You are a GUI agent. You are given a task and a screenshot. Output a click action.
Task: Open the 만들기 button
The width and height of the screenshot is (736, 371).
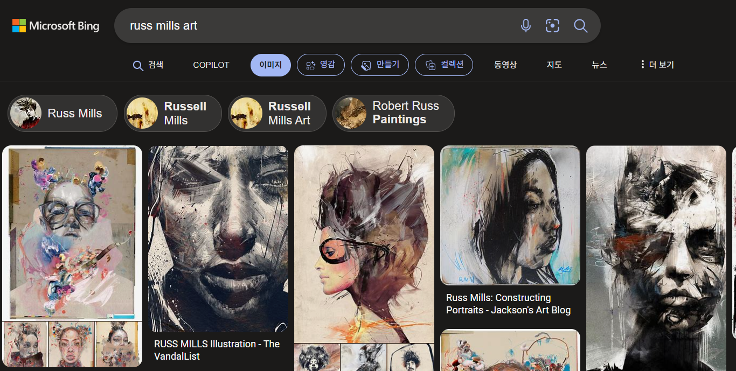[x=380, y=65]
